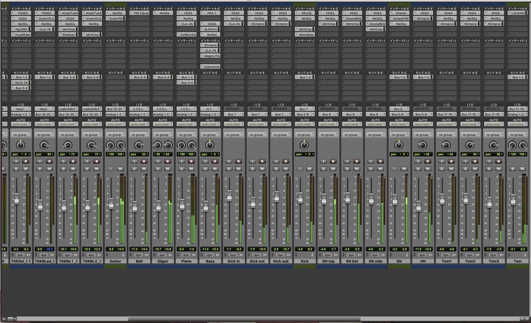Open output window icon on Bass track
The image size is (531, 323).
[x=218, y=255]
